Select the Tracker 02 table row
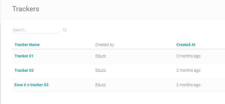The width and height of the screenshot is (225, 104). [119, 71]
